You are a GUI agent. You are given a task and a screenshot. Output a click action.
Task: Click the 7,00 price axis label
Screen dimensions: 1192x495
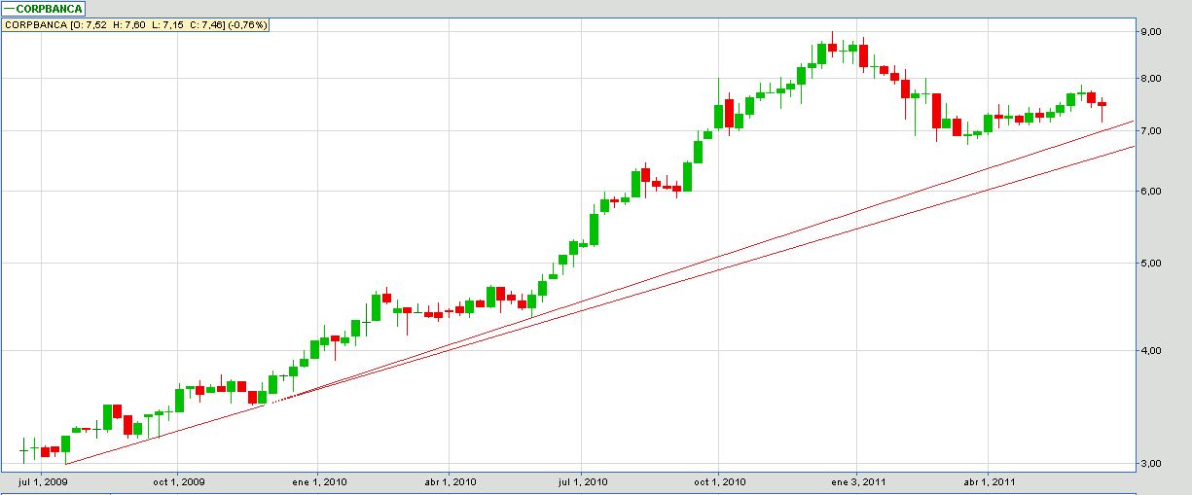tap(1150, 130)
